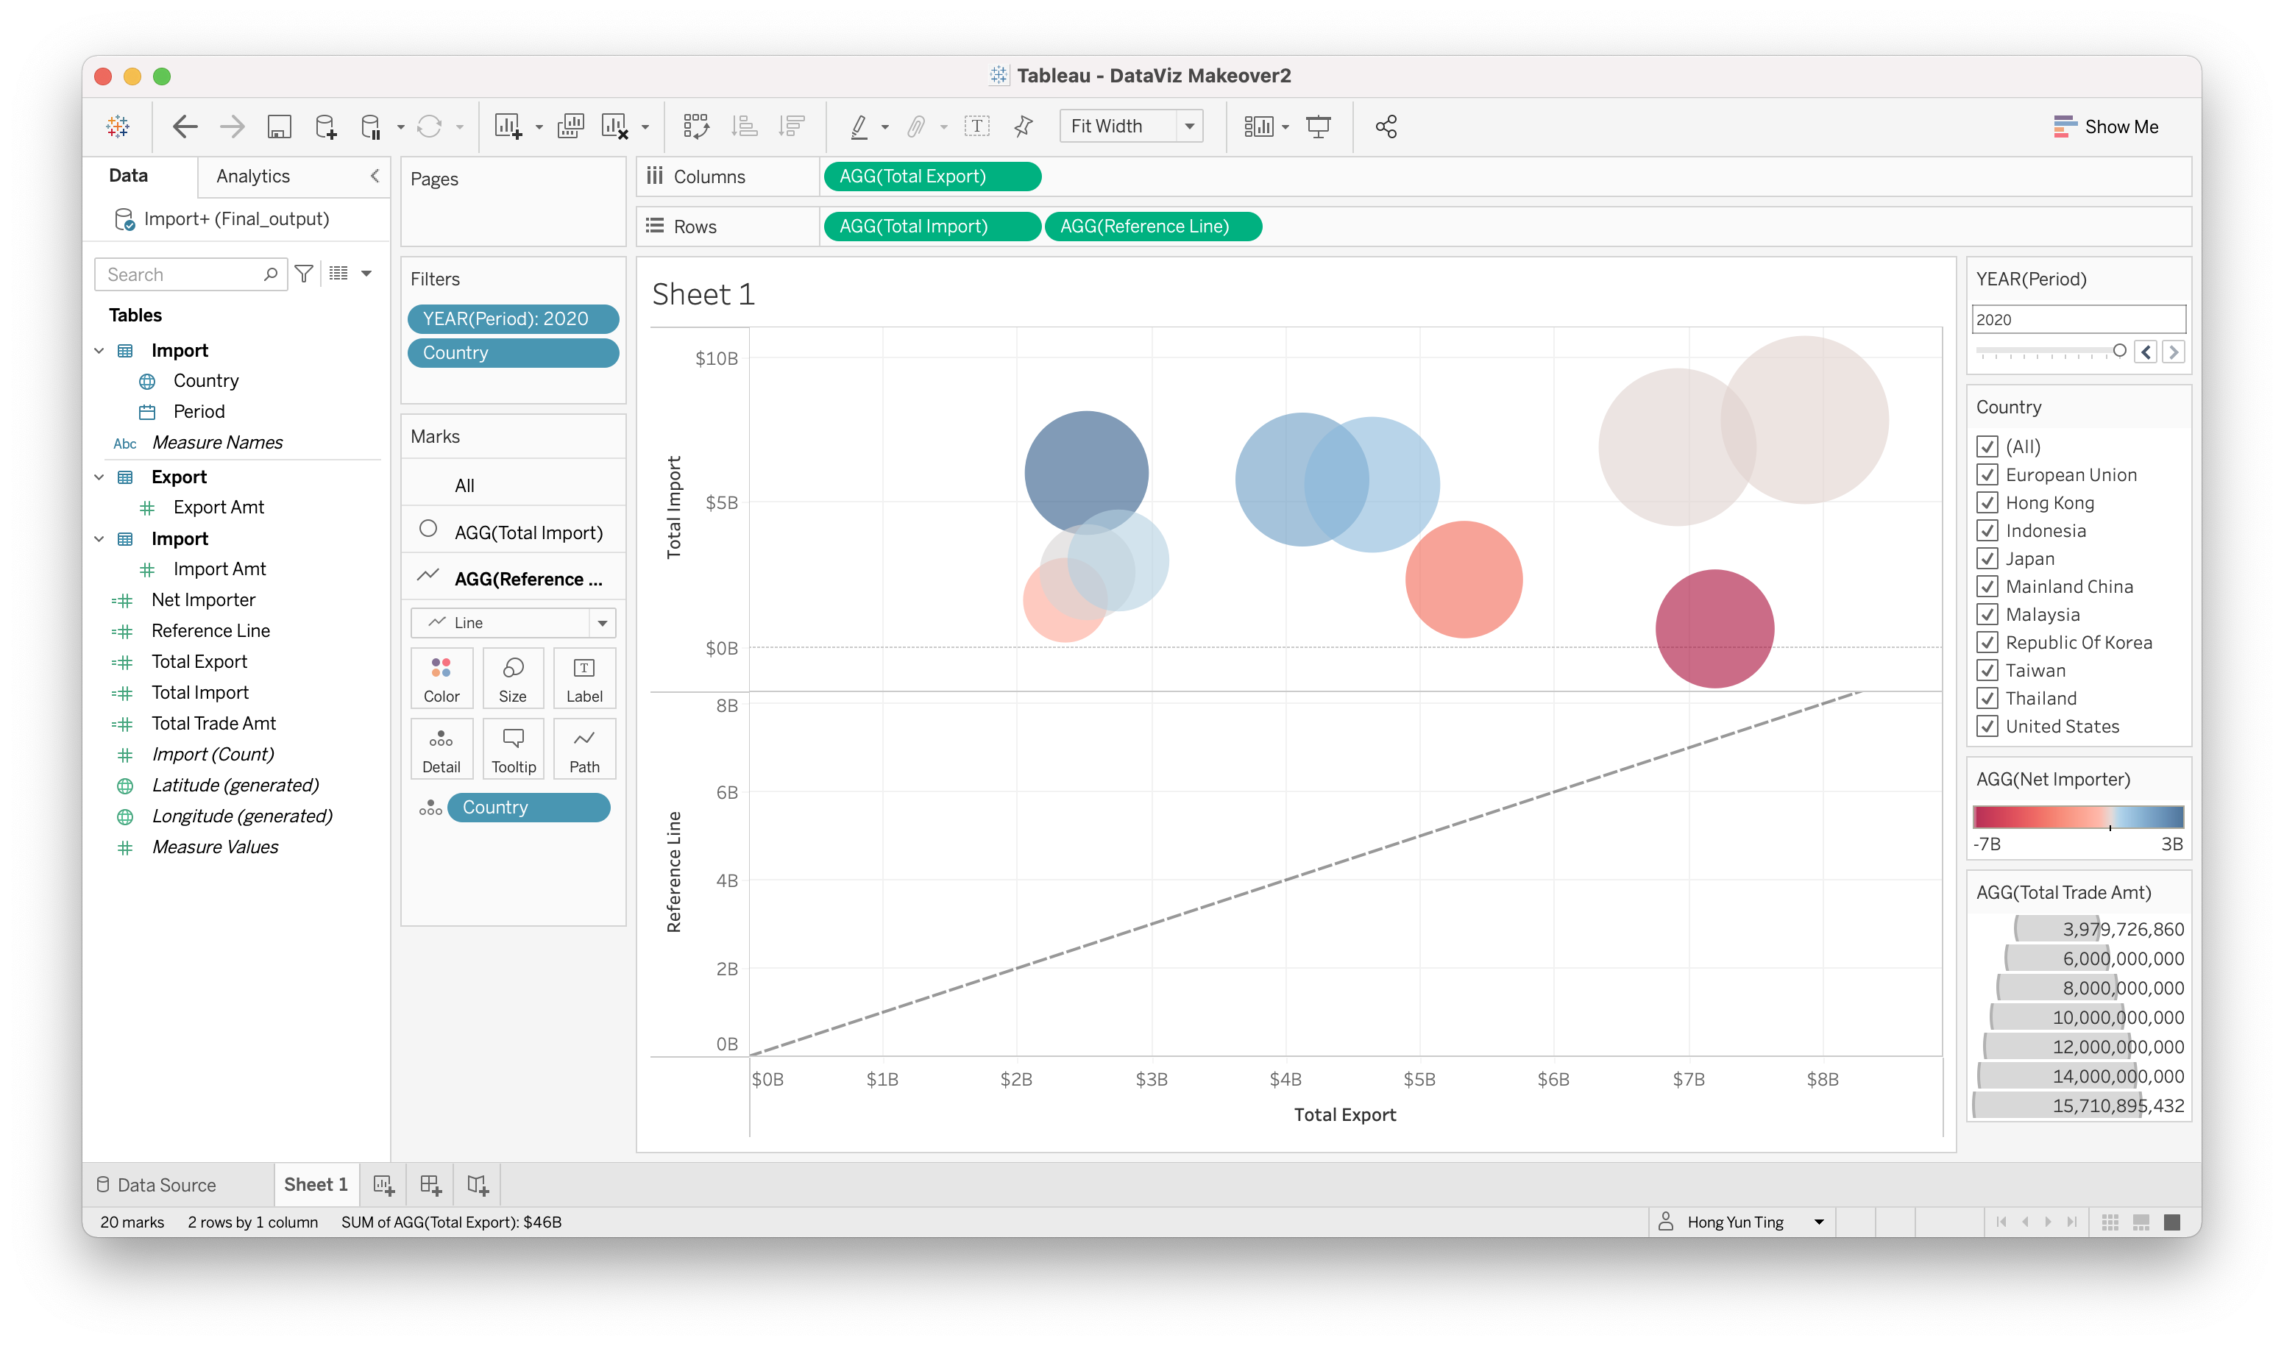Click the Swap Rows and Columns icon
This screenshot has width=2284, height=1346.
[x=696, y=127]
